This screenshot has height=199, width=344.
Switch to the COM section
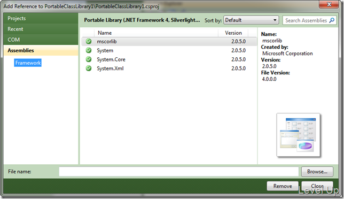41,40
